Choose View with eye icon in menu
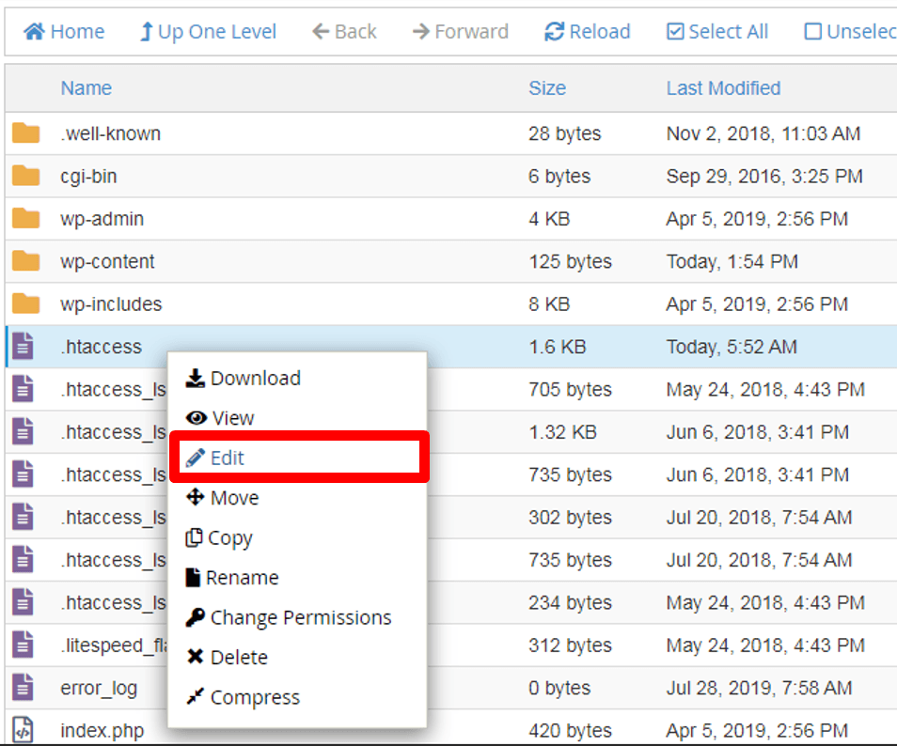The width and height of the screenshot is (897, 746). click(220, 418)
